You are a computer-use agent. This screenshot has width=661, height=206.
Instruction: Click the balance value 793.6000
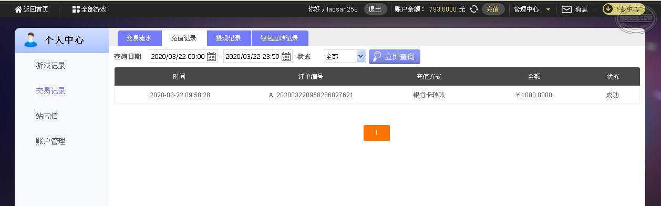click(x=443, y=9)
